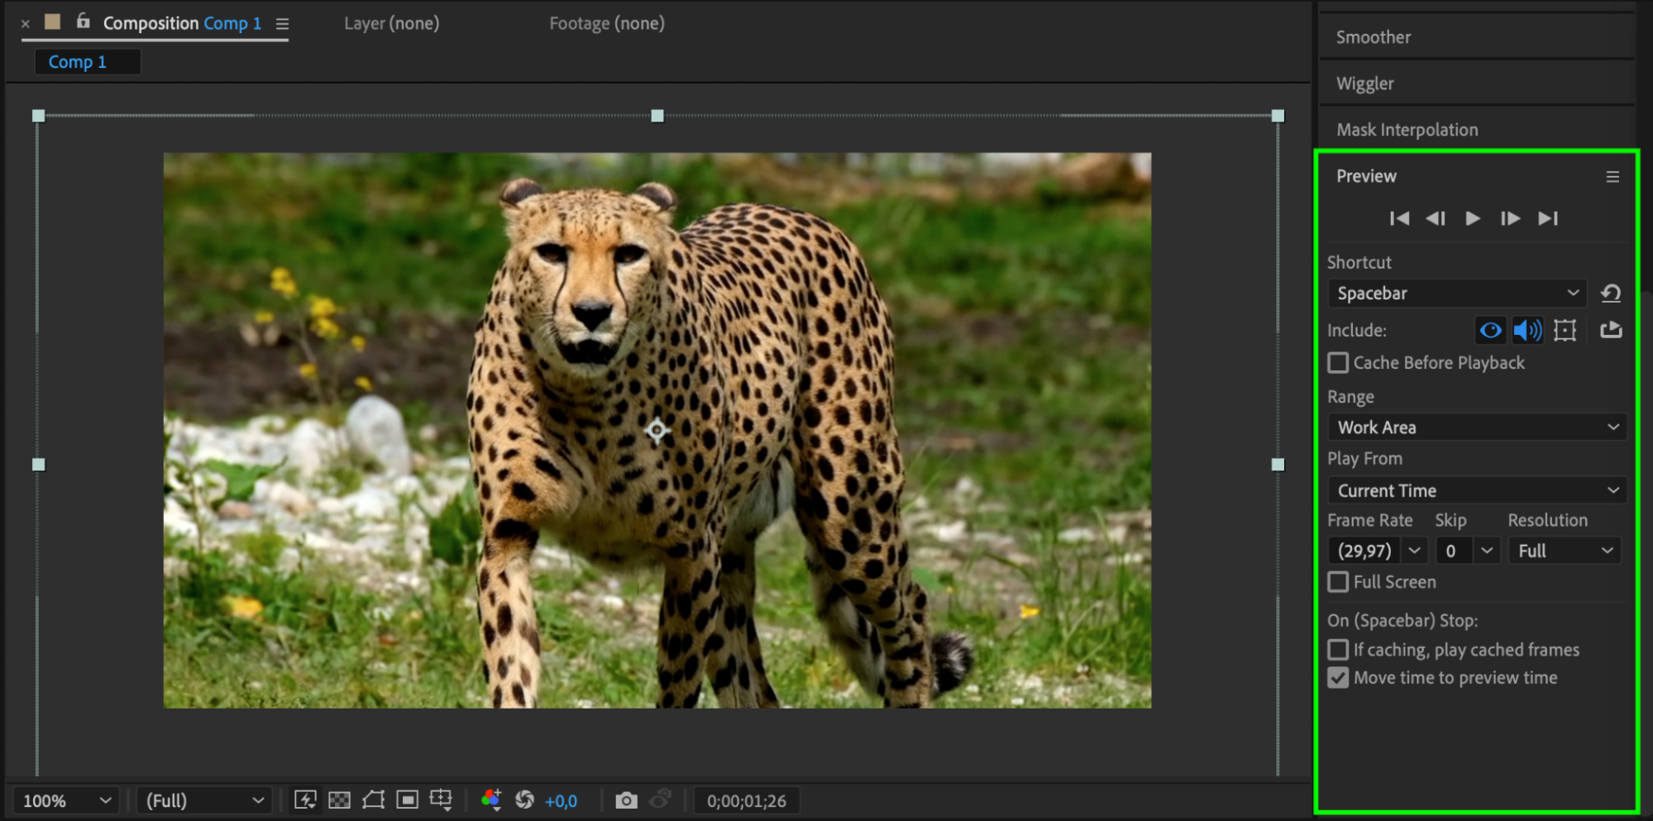The width and height of the screenshot is (1653, 821).
Task: Open the Region of Interest icon
Action: (407, 800)
